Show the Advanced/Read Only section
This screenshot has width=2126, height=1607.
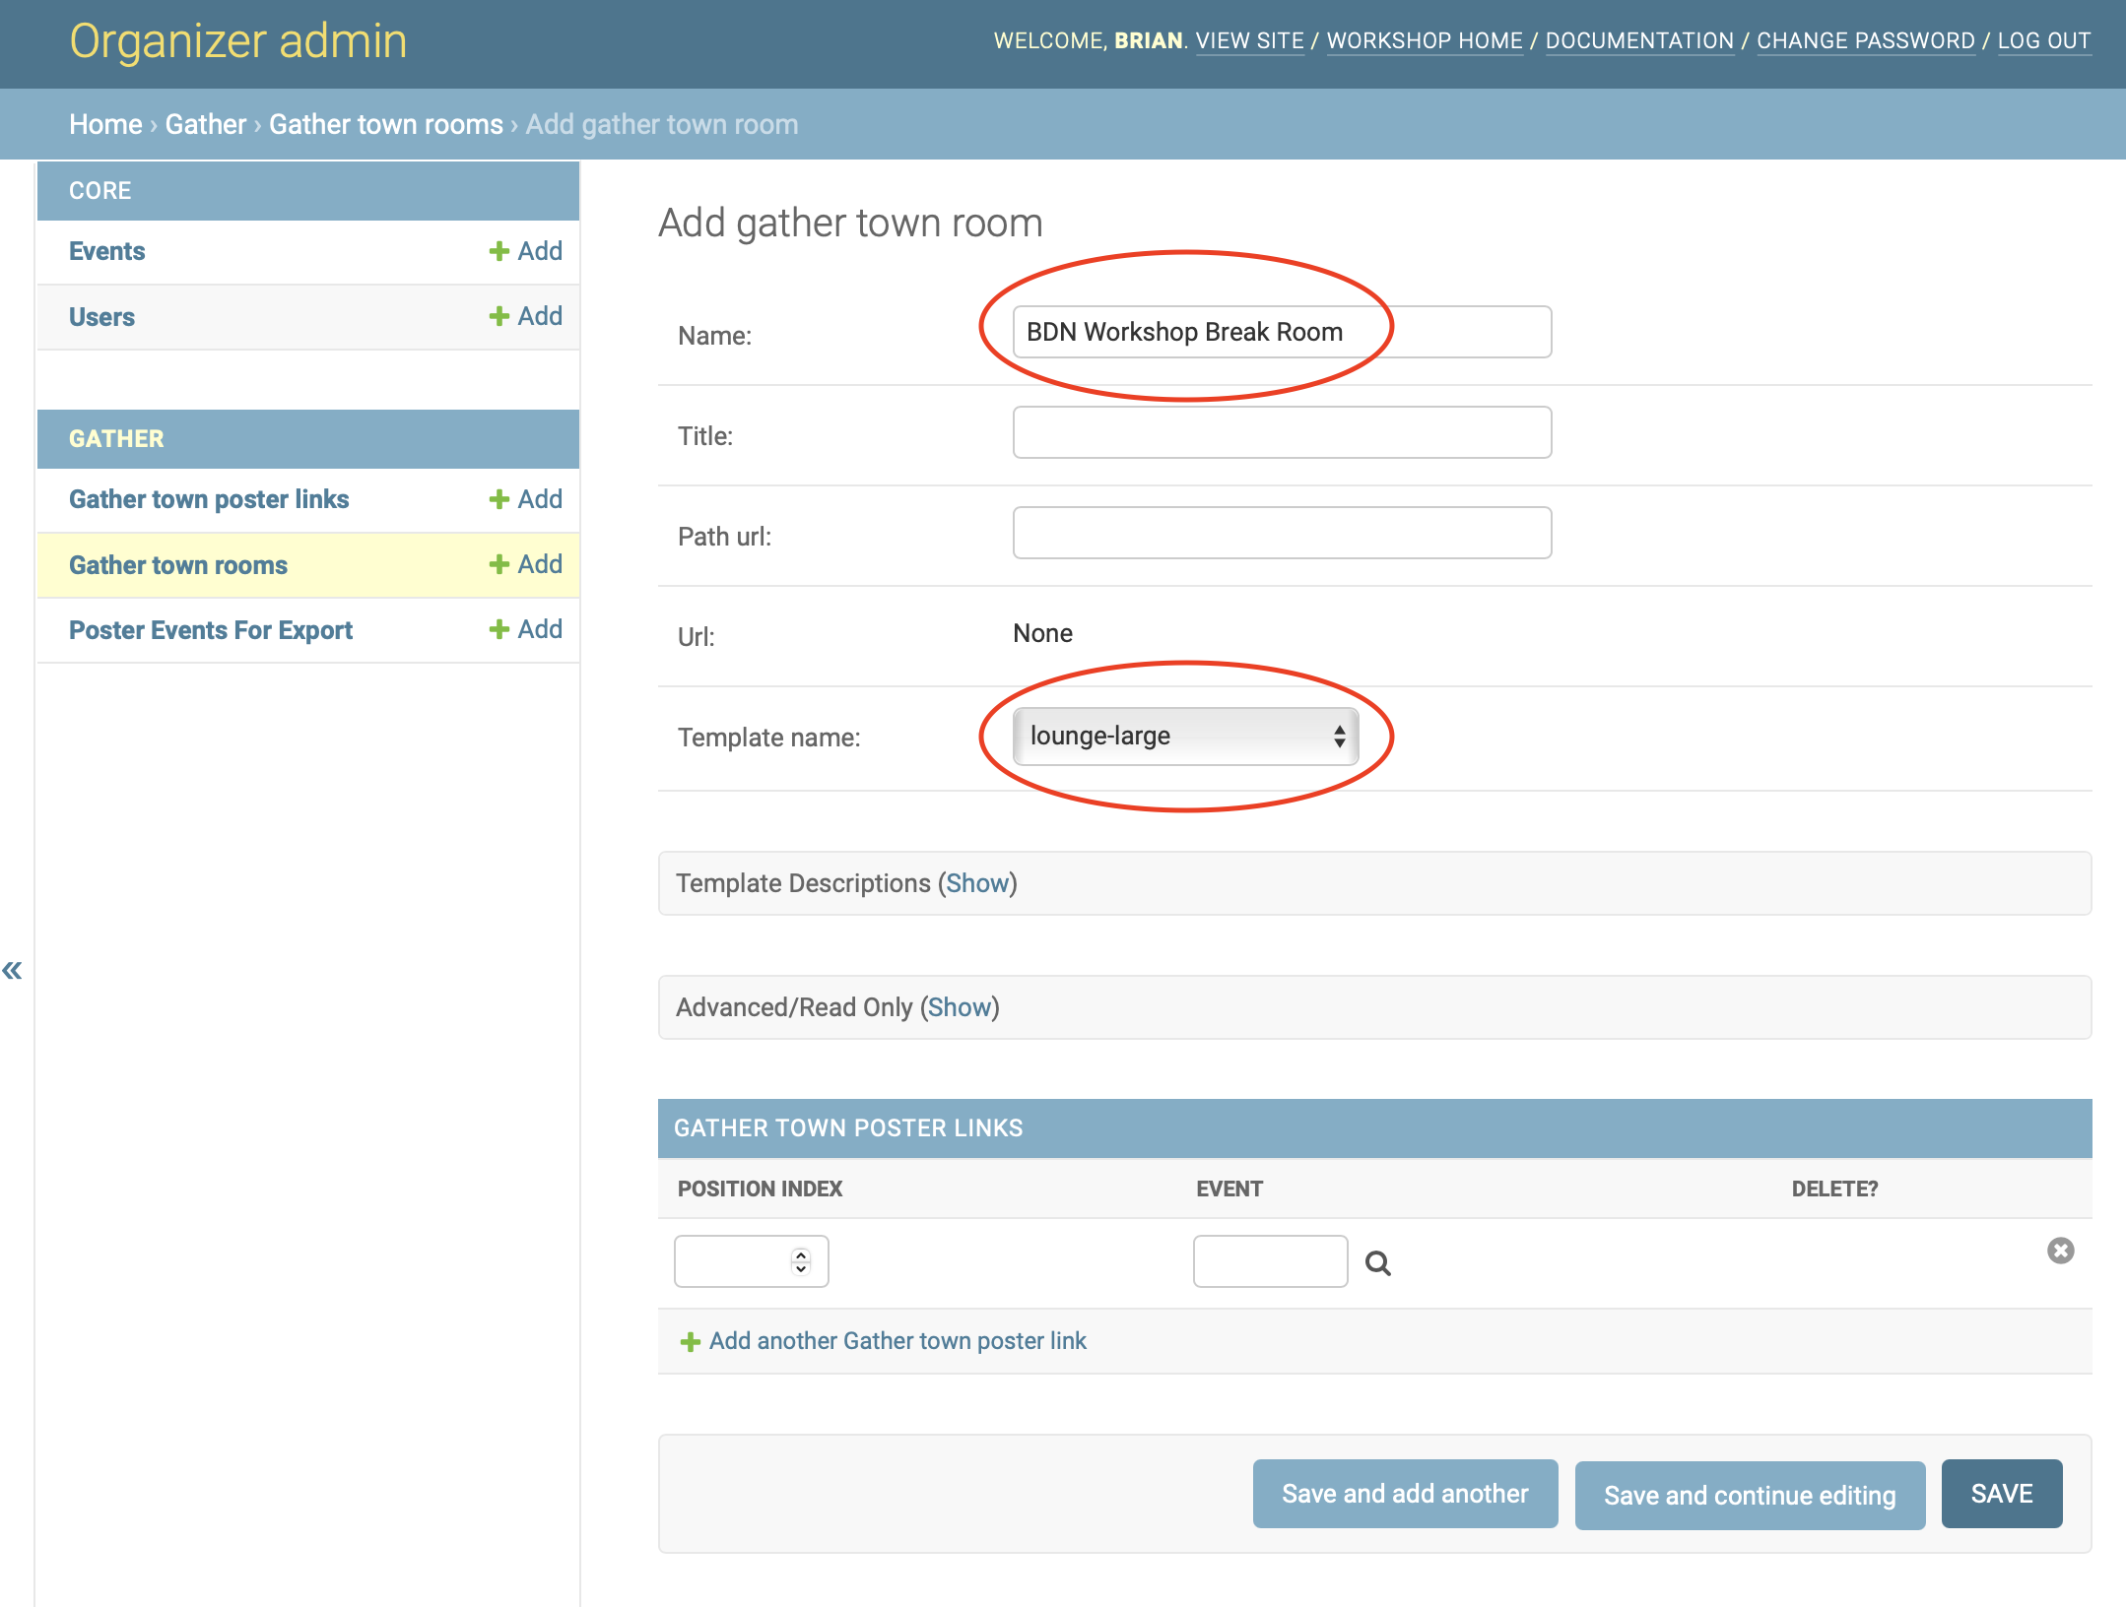[960, 1007]
